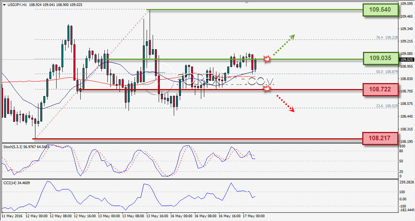415x221 pixels.
Task: Click the upper red starburst breakout marker
Action: pyautogui.click(x=267, y=59)
